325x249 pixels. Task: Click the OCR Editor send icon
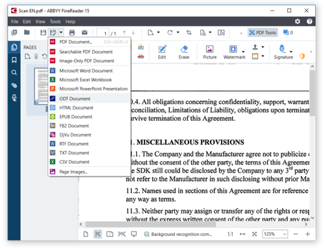(x=221, y=33)
